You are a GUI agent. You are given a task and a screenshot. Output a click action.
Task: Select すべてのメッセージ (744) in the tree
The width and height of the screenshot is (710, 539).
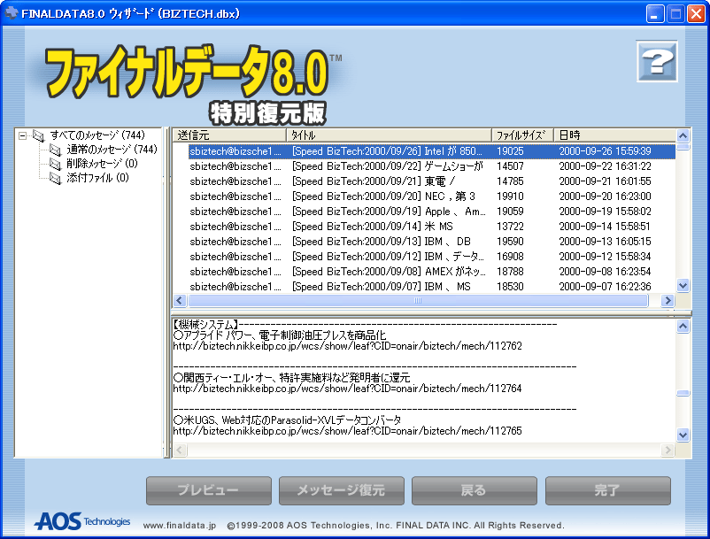pyautogui.click(x=97, y=135)
